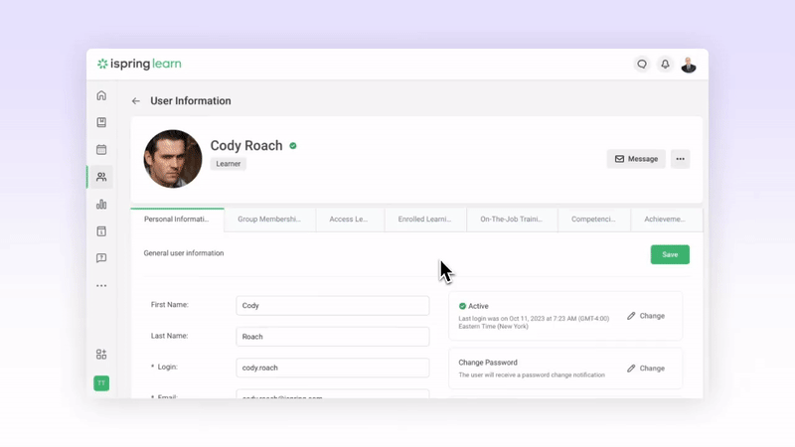
Task: Open the chat messages icon in header
Action: 642,65
